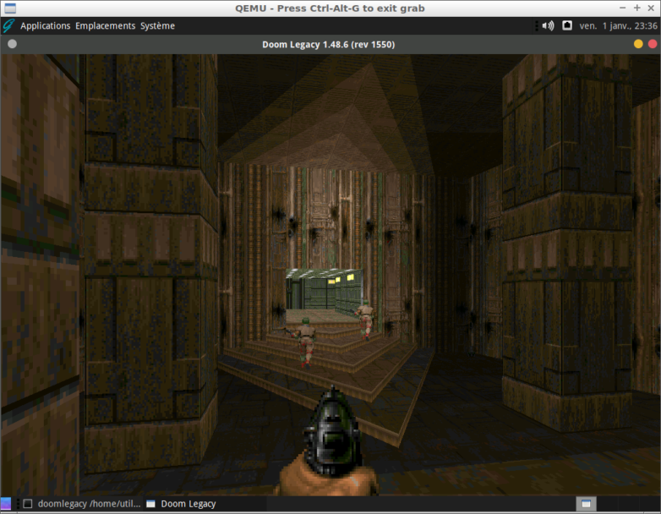Viewport: 661px width, 514px height.
Task: Maximize the QEMU window
Action: click(x=637, y=8)
